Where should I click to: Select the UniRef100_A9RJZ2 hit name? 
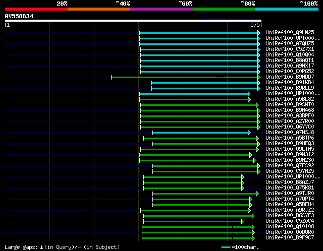pos(290,210)
